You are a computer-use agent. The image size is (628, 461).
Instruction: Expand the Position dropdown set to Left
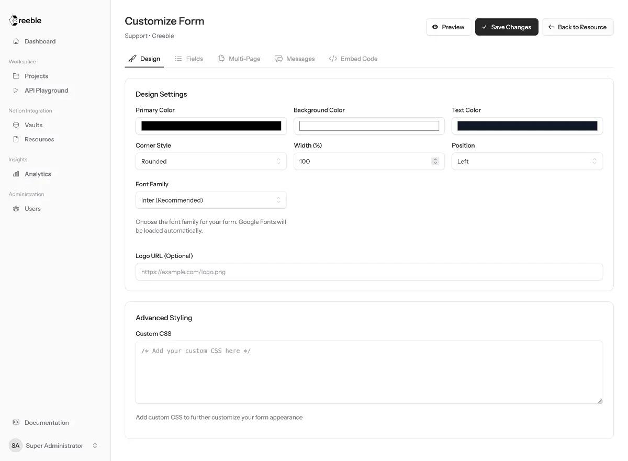(x=527, y=162)
